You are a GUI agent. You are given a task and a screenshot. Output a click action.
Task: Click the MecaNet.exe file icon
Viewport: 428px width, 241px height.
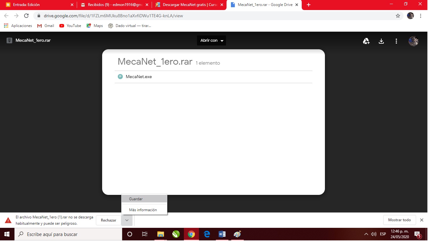tap(120, 77)
